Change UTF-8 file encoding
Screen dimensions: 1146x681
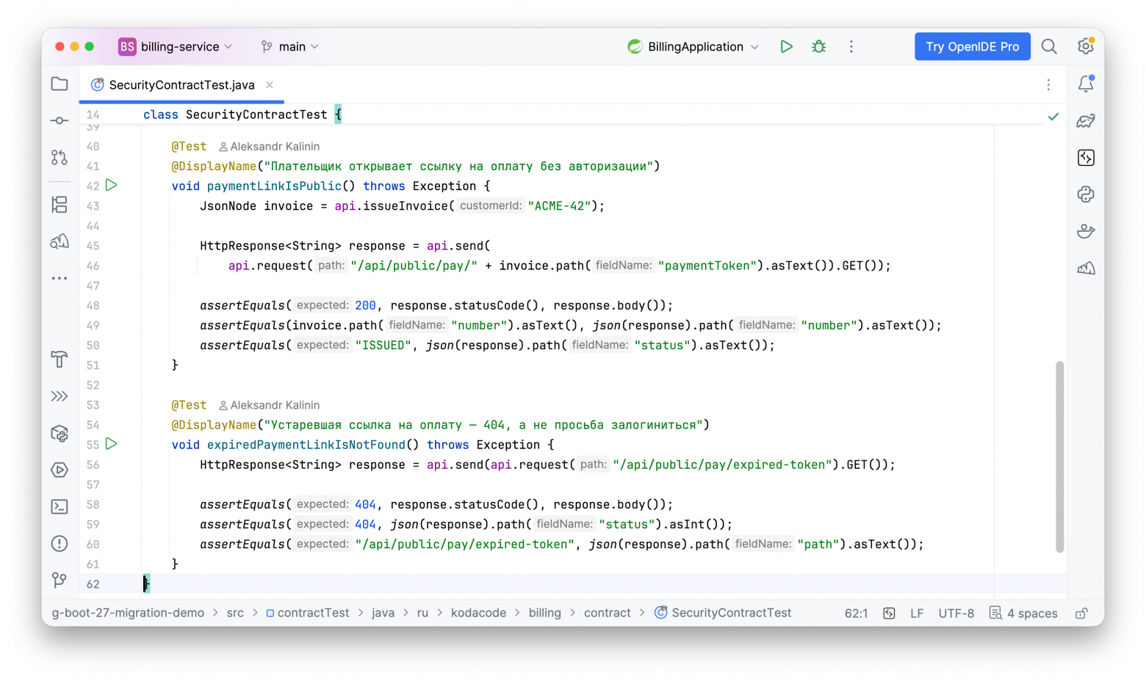coord(956,613)
